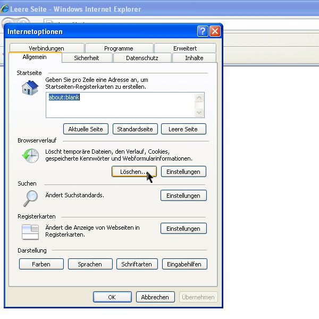Screen dimensions: 319x319
Task: Click the tabs icon under Registerkarten
Action: [30, 232]
